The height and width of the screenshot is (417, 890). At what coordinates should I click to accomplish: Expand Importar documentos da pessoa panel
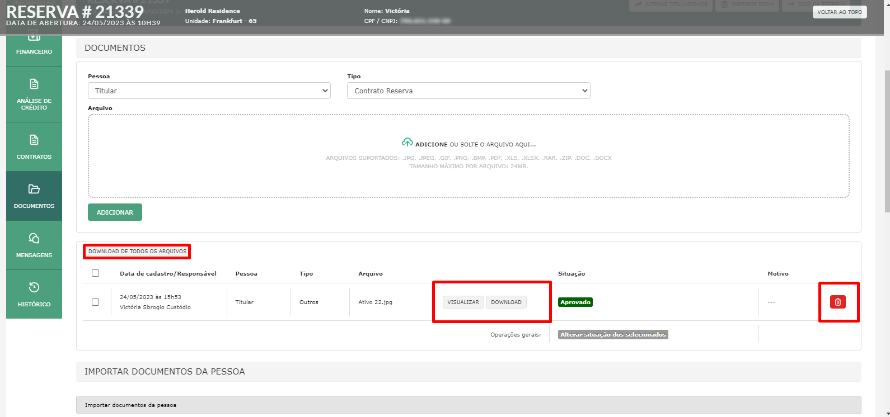click(469, 405)
